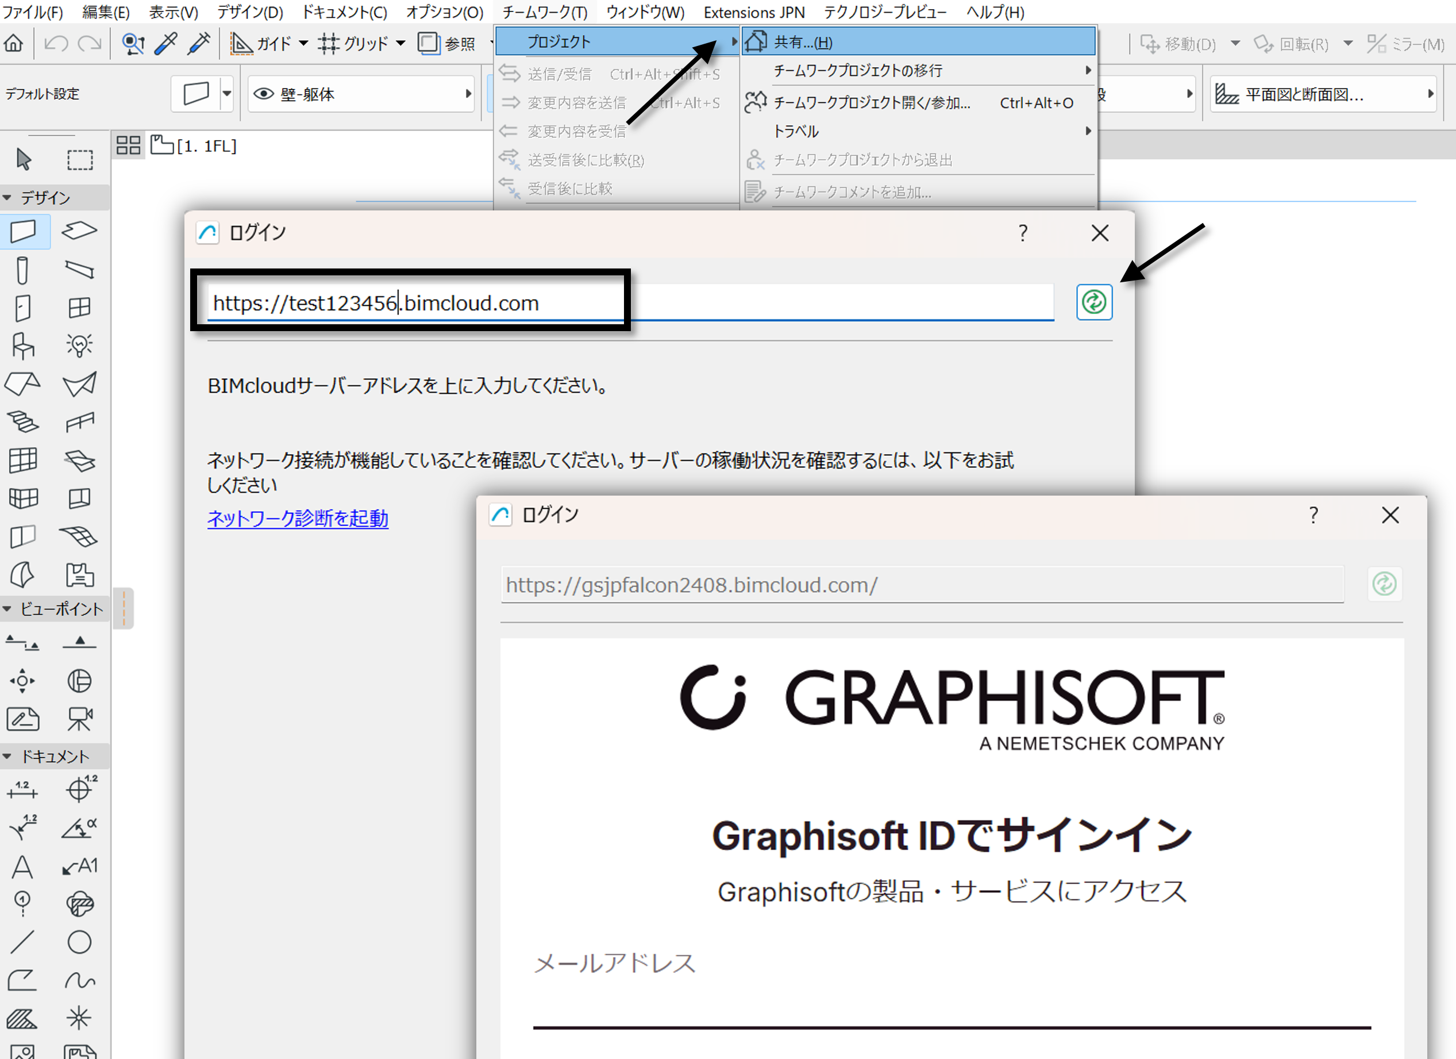Viewport: 1456px width, 1059px height.
Task: Select the Curtain Wall tool
Action: pyautogui.click(x=22, y=460)
